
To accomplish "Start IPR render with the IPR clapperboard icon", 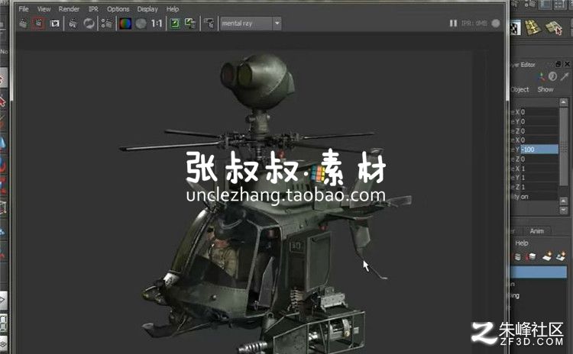I will (73, 24).
